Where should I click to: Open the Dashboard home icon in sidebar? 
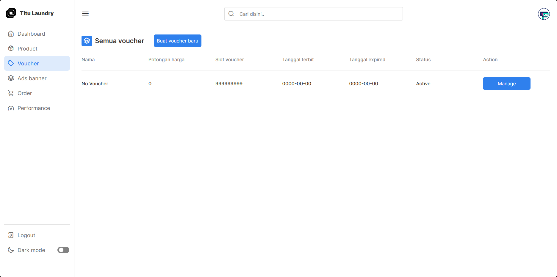pos(11,34)
